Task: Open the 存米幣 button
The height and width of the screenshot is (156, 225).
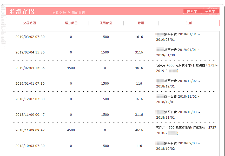Action: pyautogui.click(x=210, y=11)
